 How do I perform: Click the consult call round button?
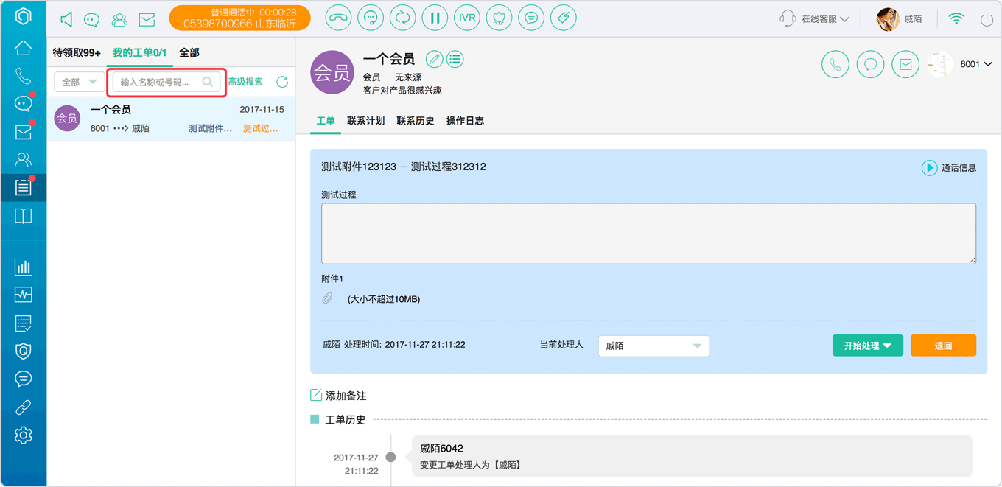[371, 18]
